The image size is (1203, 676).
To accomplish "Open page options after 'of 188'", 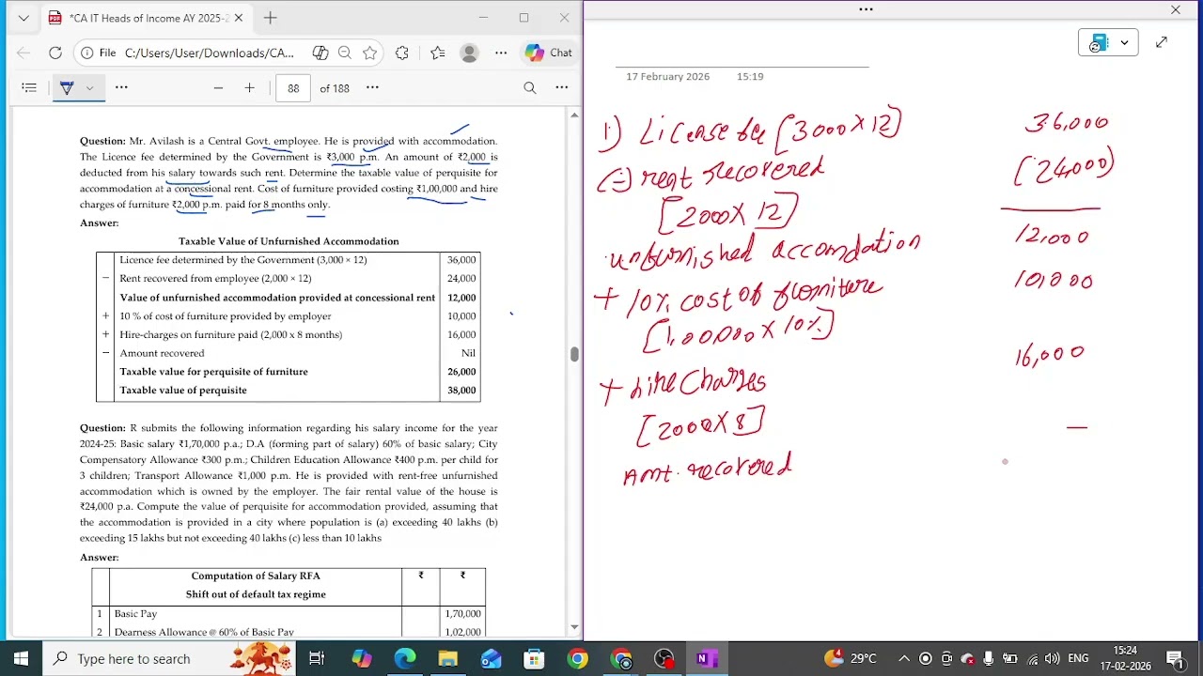I will click(x=372, y=87).
